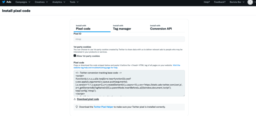Click the Help? link

pyautogui.click(x=207, y=2)
